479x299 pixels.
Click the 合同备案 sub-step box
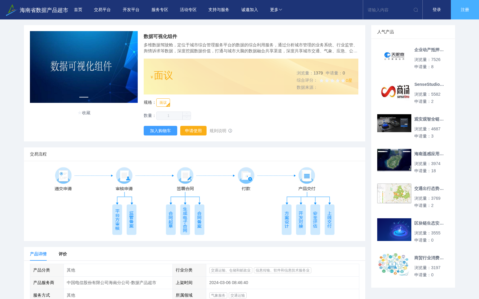click(x=199, y=220)
